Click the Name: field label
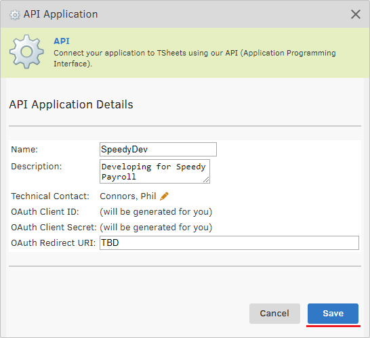This screenshot has height=338, width=370. 24,150
